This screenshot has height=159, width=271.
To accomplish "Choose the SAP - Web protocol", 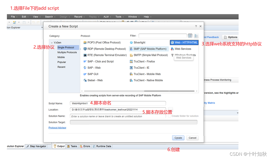I will point(92,68).
